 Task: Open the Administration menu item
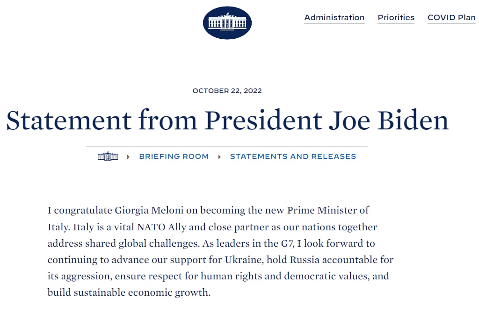pyautogui.click(x=334, y=18)
